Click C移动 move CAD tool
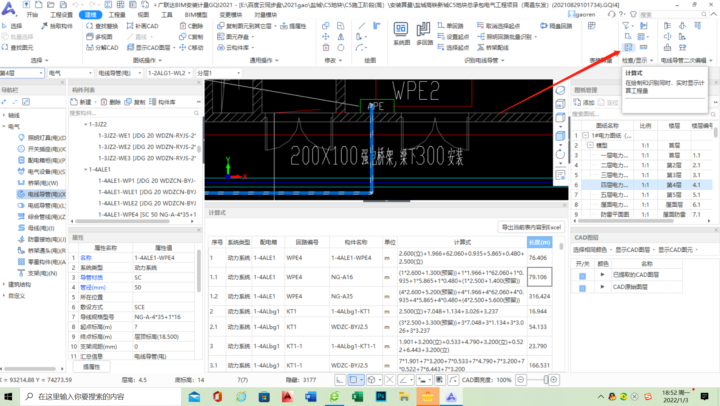This screenshot has height=406, width=720. click(191, 48)
